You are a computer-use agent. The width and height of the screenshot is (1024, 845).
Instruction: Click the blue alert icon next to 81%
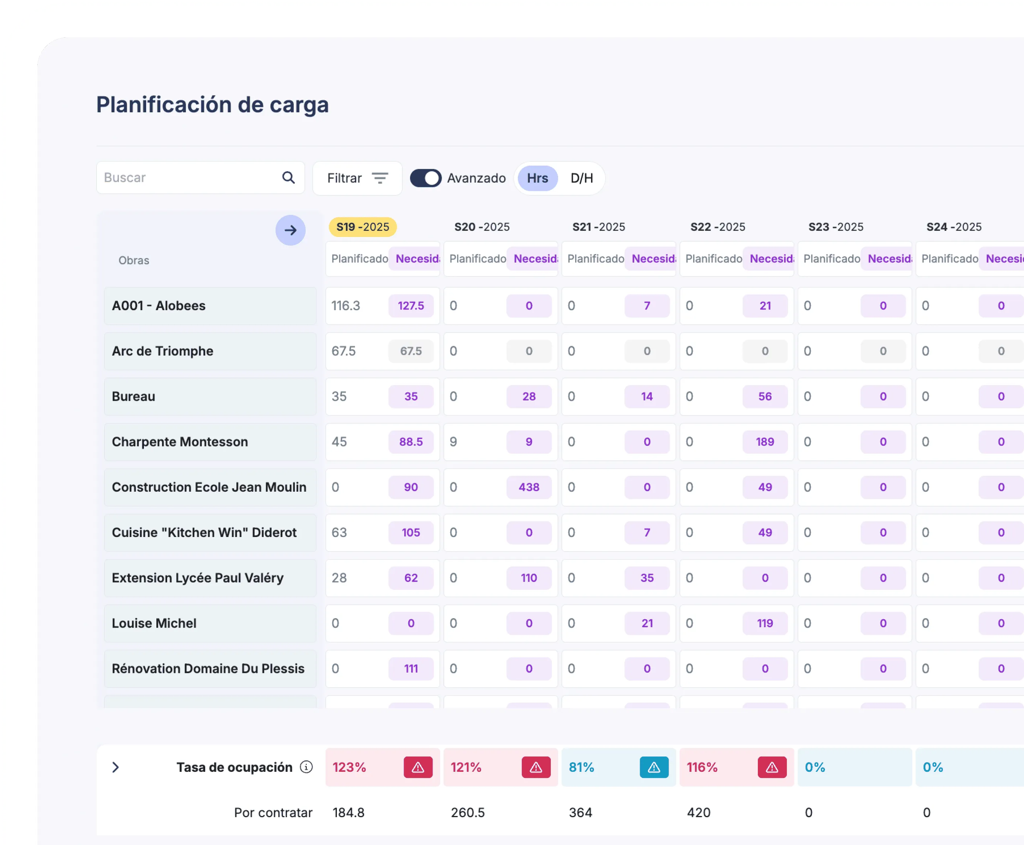point(653,767)
